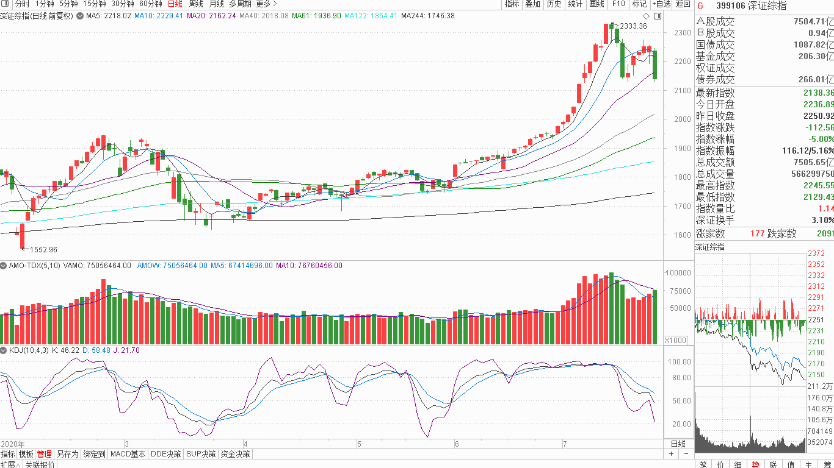834x468 pixels.
Task: Select the 1分钟 period
Action: tap(45, 4)
